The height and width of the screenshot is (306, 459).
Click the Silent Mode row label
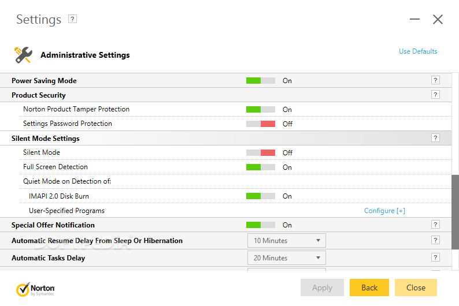point(42,152)
